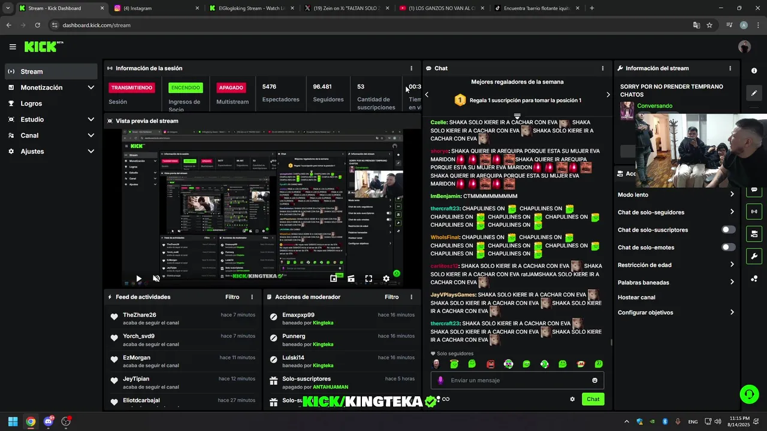The image size is (767, 431).
Task: Open Discord from the taskbar
Action: tap(49, 421)
